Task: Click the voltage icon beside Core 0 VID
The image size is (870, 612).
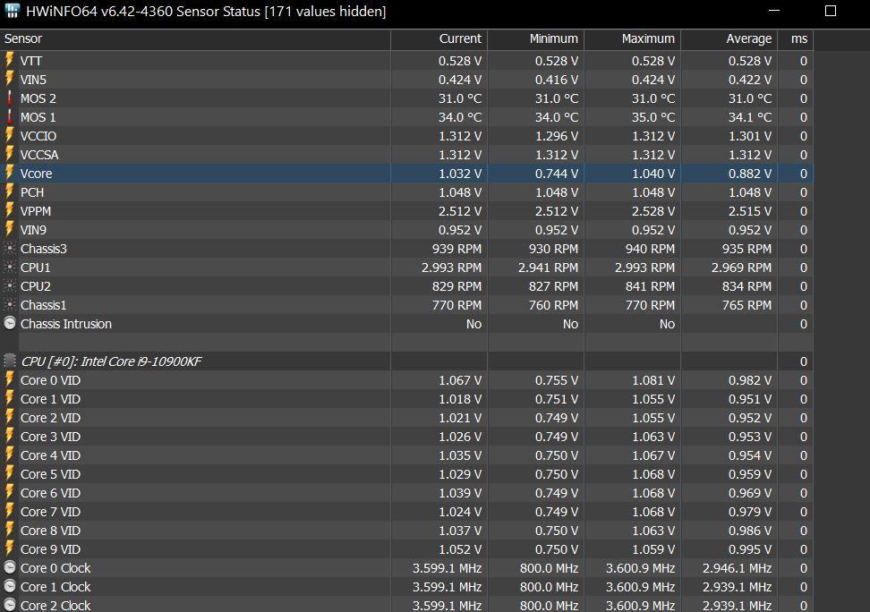Action: tap(10, 379)
